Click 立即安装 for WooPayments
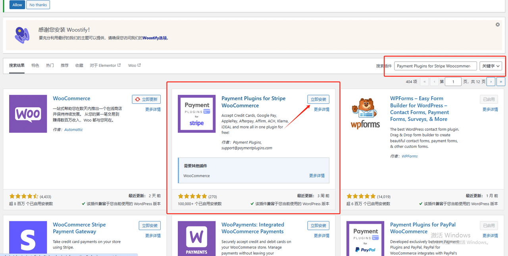Image resolution: width=508 pixels, height=256 pixels. tap(318, 226)
